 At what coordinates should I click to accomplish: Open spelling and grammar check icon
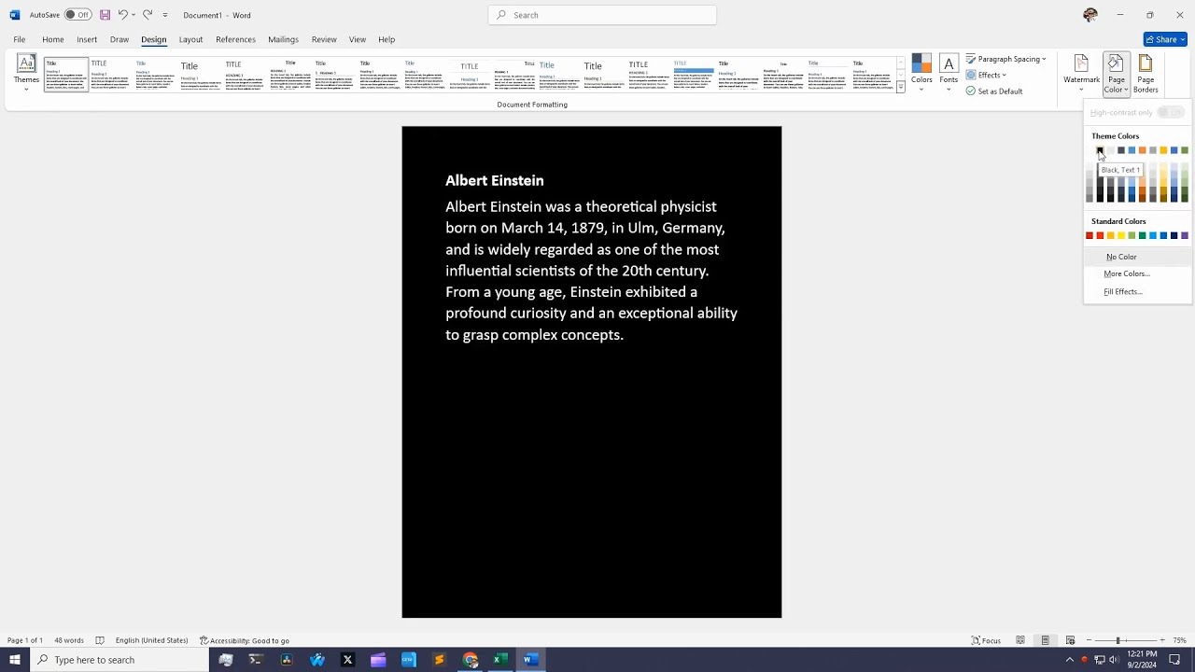(100, 640)
